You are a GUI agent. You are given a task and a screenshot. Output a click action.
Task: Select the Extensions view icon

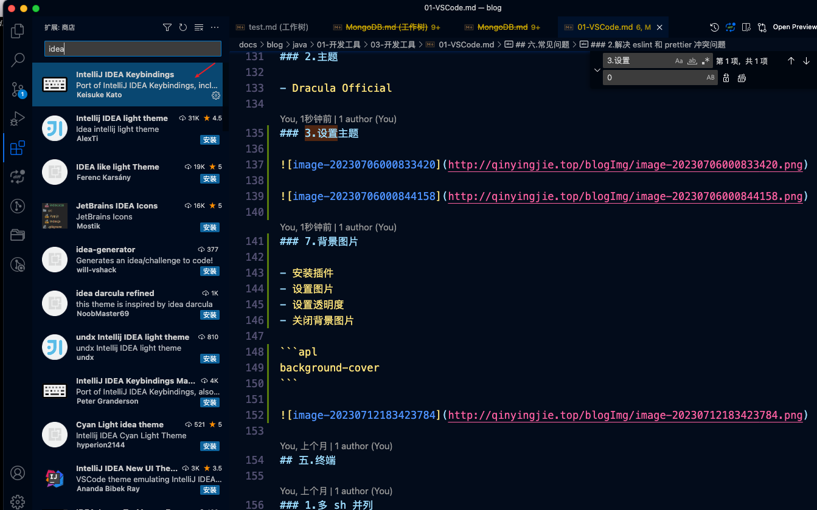point(18,148)
